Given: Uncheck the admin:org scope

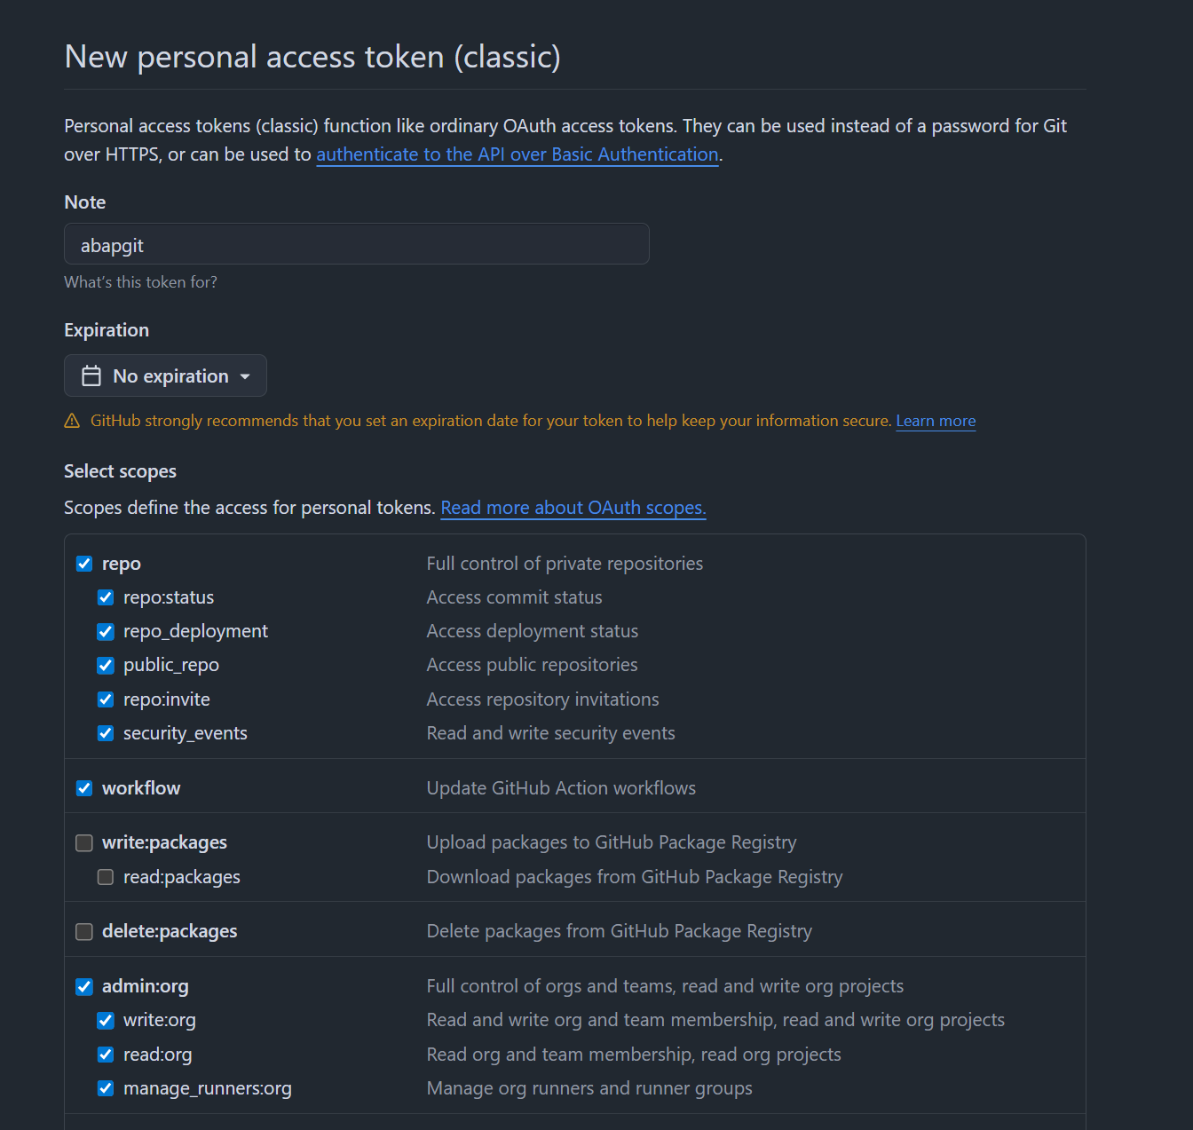Looking at the screenshot, I should pyautogui.click(x=84, y=986).
